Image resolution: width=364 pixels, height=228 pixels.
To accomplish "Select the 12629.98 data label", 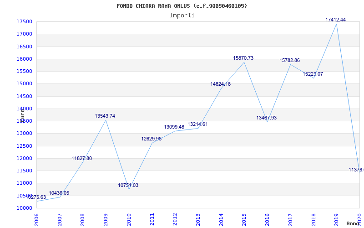I will pos(152,139).
